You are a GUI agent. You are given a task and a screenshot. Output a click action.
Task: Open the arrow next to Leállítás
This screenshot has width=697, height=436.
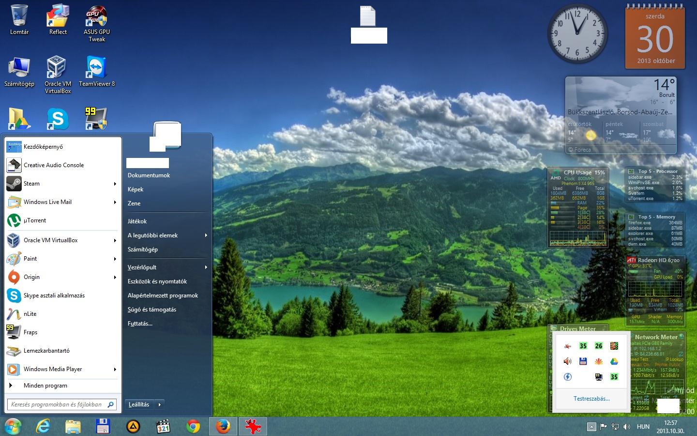(x=159, y=405)
